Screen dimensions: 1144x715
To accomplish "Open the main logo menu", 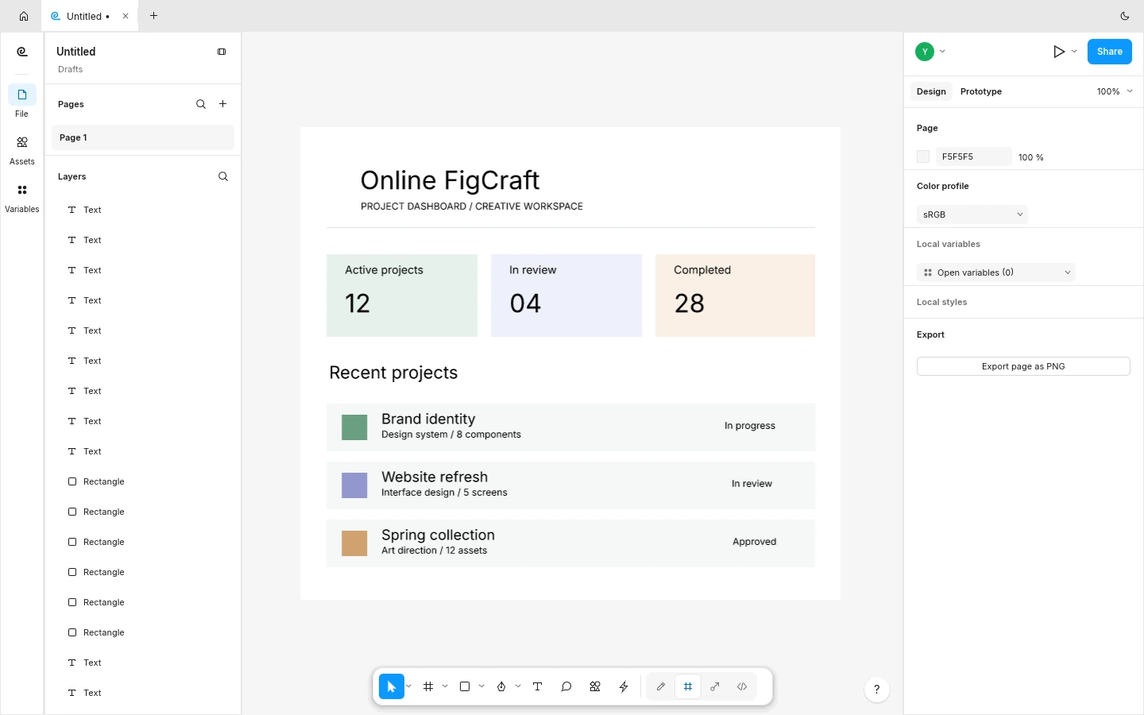I will (x=22, y=52).
